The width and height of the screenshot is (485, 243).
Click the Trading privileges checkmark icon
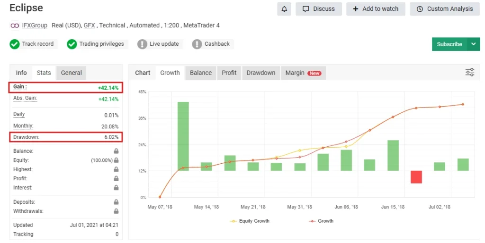coord(72,44)
